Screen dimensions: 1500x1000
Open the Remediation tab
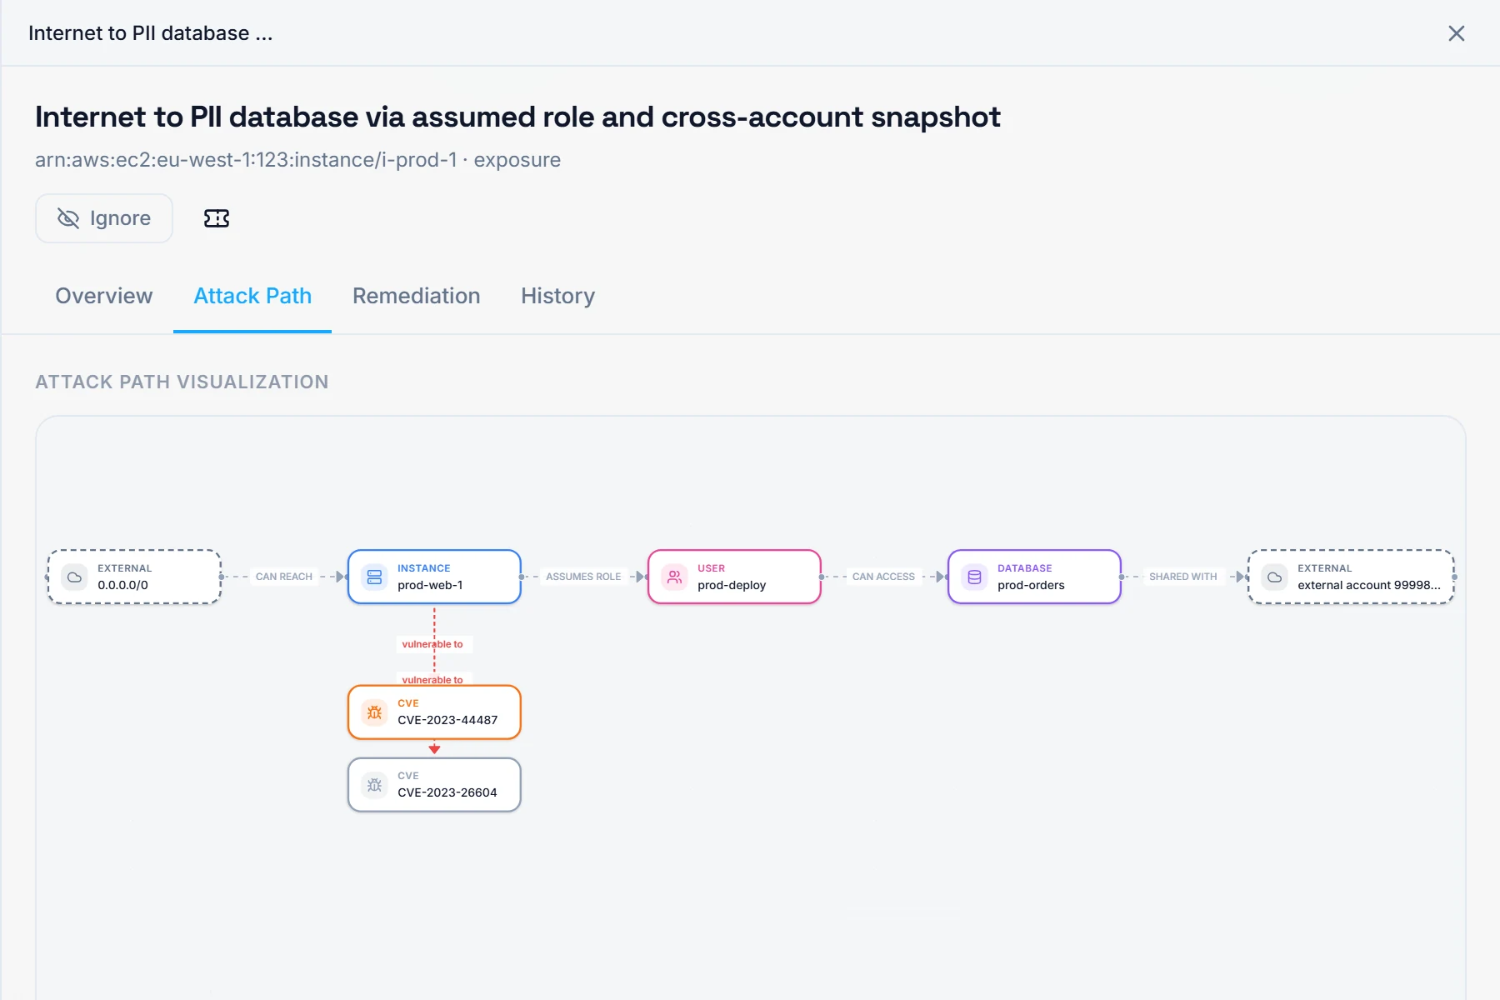coord(417,296)
